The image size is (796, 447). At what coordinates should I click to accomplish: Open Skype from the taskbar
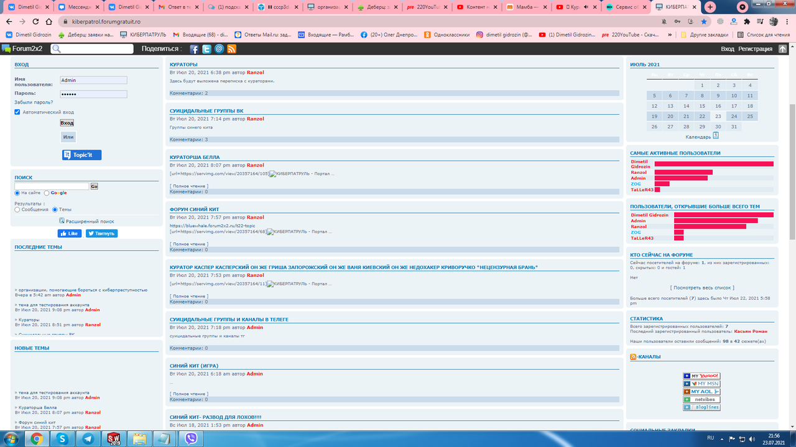click(62, 439)
